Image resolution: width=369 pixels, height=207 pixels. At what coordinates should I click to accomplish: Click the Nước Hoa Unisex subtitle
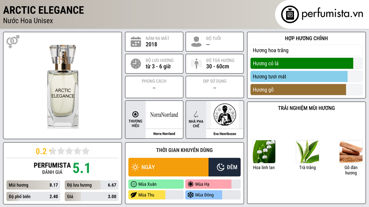click(x=28, y=20)
